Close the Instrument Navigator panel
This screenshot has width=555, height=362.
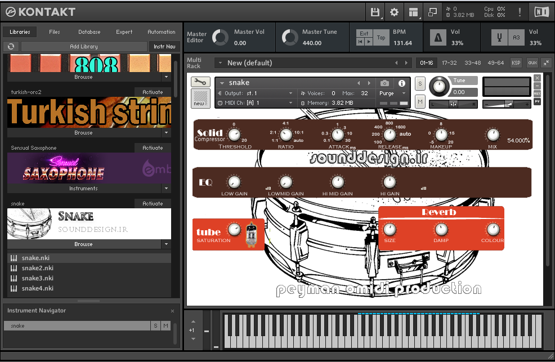pyautogui.click(x=172, y=311)
